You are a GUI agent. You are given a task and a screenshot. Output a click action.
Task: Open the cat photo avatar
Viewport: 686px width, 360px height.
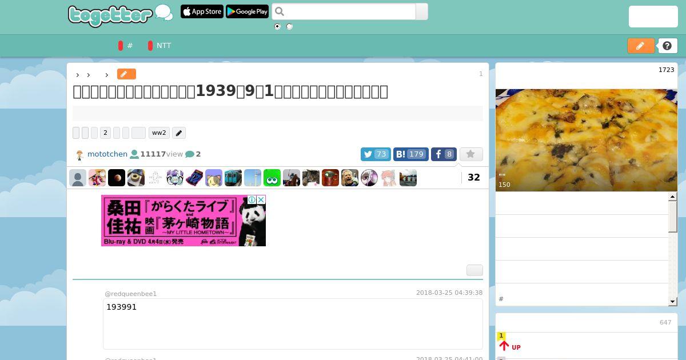[x=311, y=178]
